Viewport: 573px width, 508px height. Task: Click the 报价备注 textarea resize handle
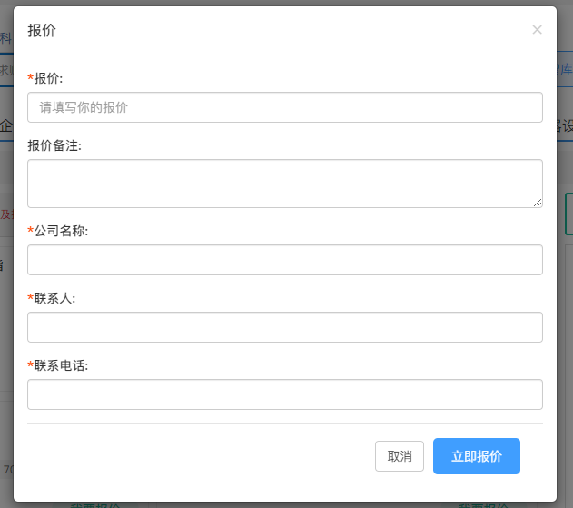pyautogui.click(x=538, y=203)
